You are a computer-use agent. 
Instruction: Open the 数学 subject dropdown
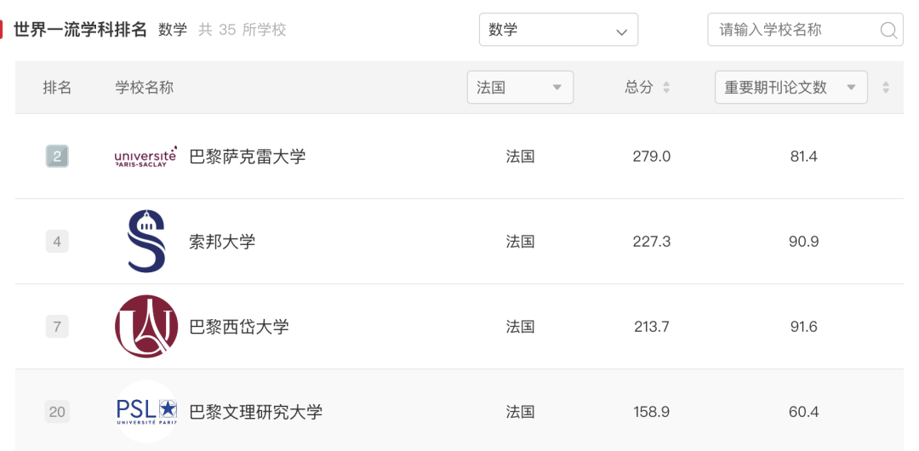(558, 31)
